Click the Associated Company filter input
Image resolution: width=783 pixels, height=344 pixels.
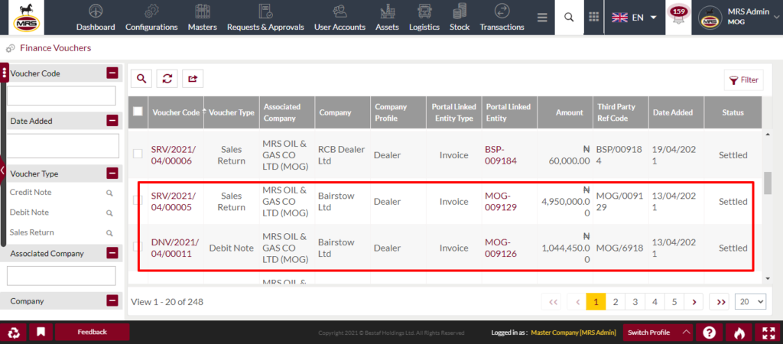coord(61,276)
